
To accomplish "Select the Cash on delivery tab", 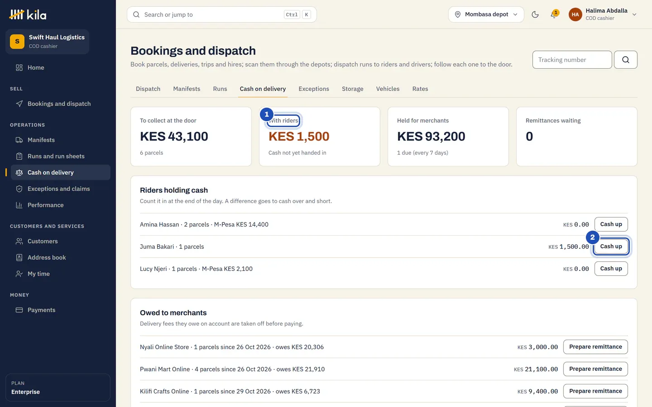I will [x=263, y=89].
